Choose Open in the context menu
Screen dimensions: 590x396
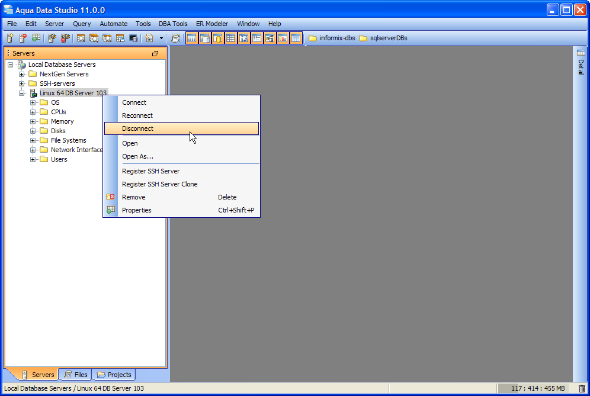[x=181, y=143]
